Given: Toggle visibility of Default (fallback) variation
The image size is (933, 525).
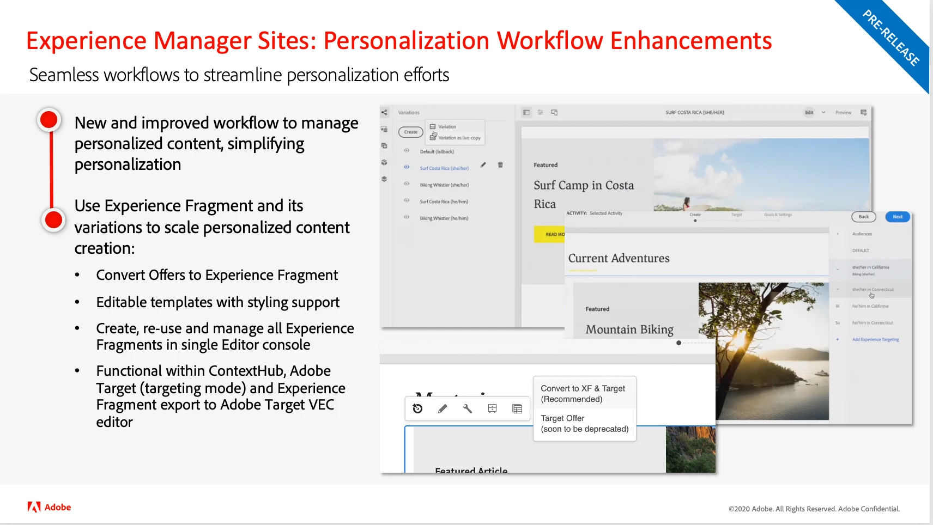Looking at the screenshot, I should coord(407,150).
